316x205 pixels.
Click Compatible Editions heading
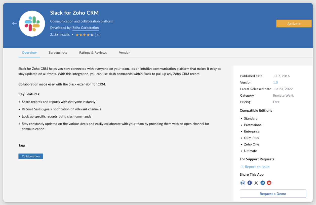256,111
